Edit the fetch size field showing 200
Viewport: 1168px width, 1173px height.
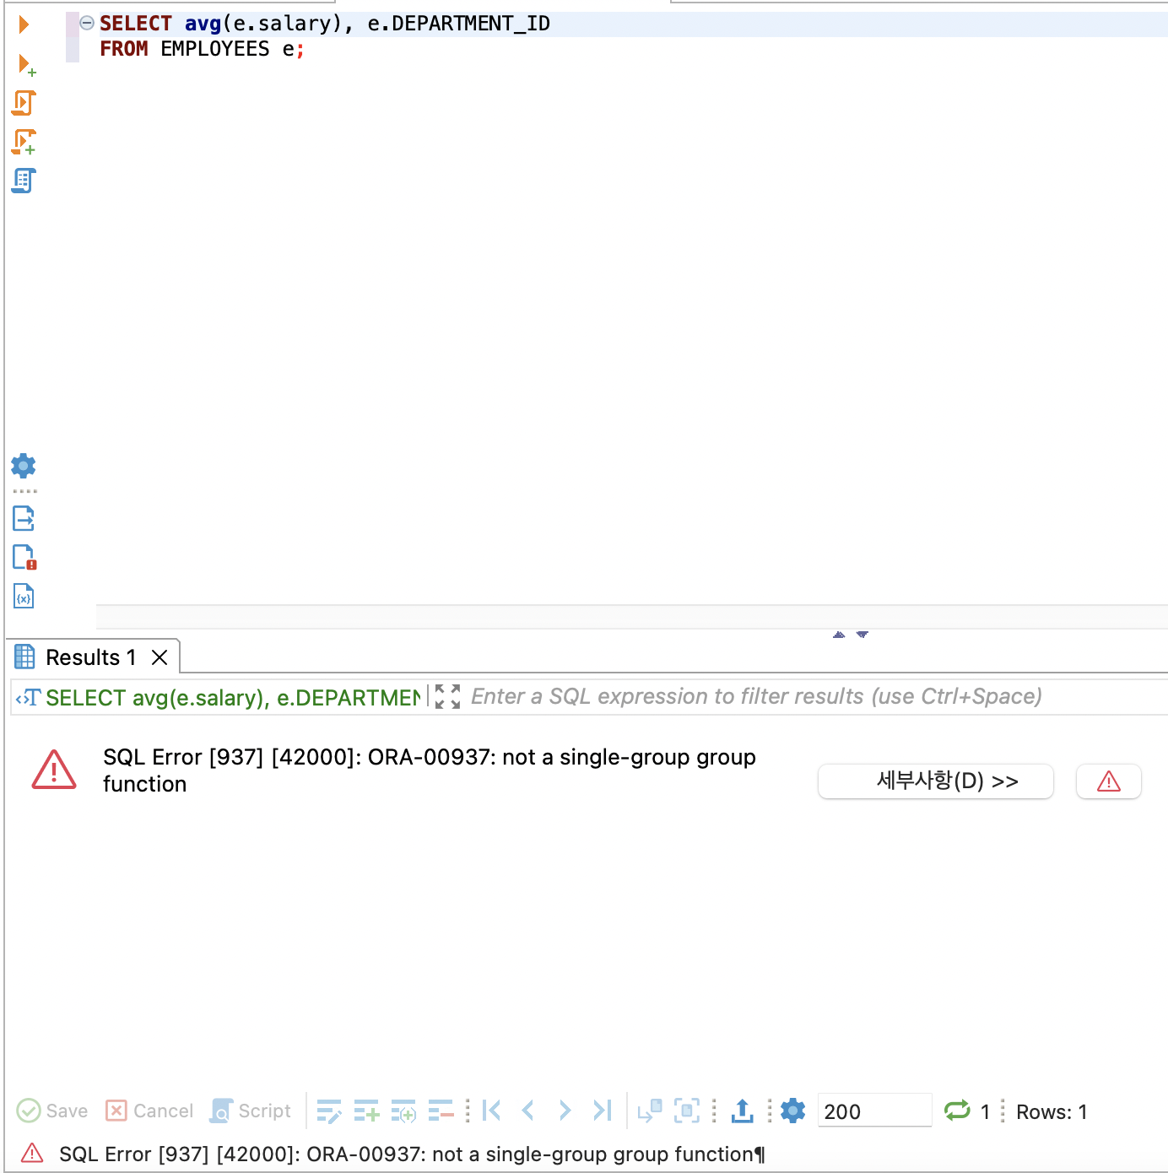[874, 1111]
